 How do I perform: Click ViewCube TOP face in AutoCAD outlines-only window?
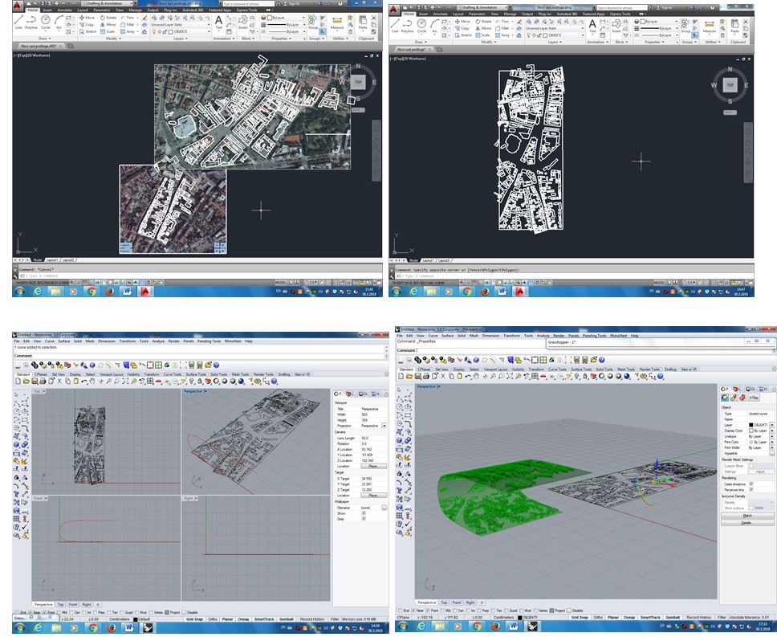pos(730,85)
